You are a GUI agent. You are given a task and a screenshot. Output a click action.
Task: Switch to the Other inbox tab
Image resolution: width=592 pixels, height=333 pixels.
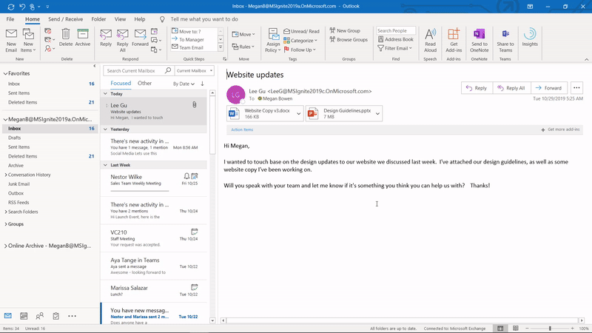(144, 84)
